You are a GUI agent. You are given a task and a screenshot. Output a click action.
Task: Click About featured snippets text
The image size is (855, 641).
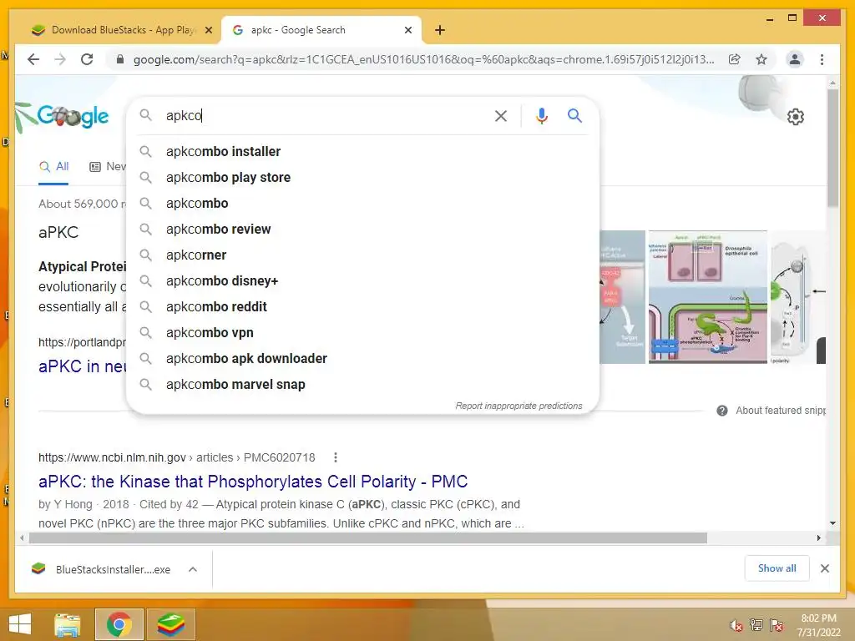pos(781,411)
